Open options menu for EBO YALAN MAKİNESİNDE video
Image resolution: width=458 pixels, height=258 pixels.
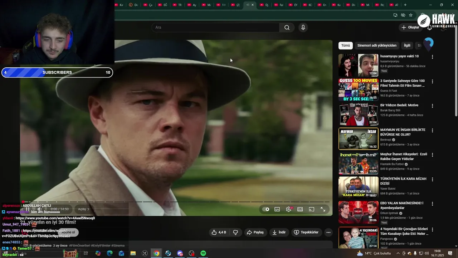[x=432, y=204]
